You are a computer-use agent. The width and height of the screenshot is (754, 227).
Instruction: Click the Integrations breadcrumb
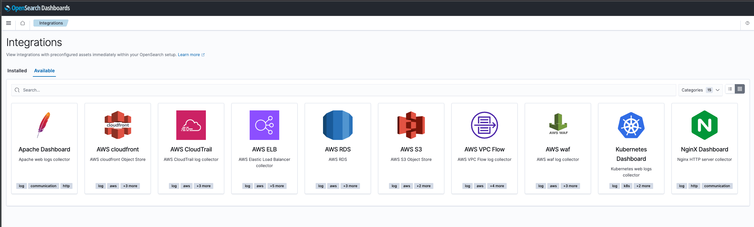[x=51, y=23]
